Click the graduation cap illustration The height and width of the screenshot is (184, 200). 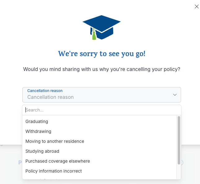point(101,26)
